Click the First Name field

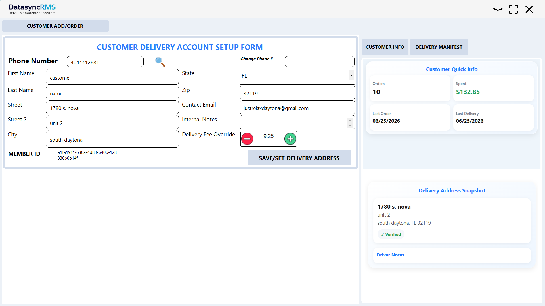[x=112, y=77]
